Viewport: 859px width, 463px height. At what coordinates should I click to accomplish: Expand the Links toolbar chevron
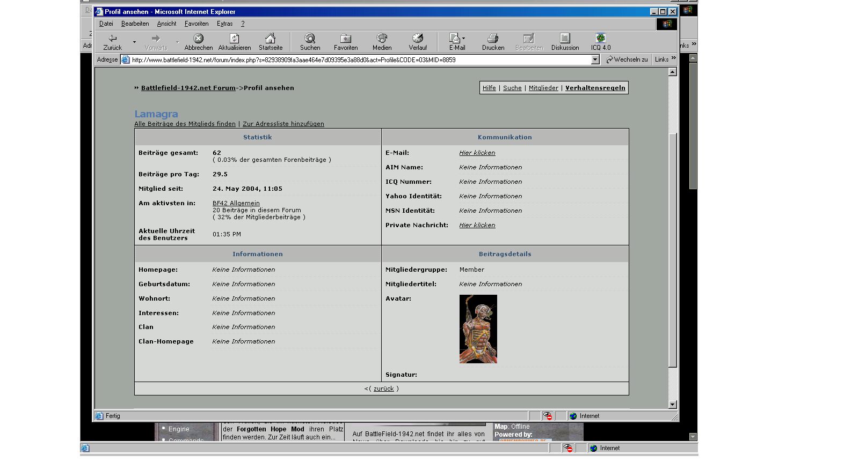tap(674, 58)
